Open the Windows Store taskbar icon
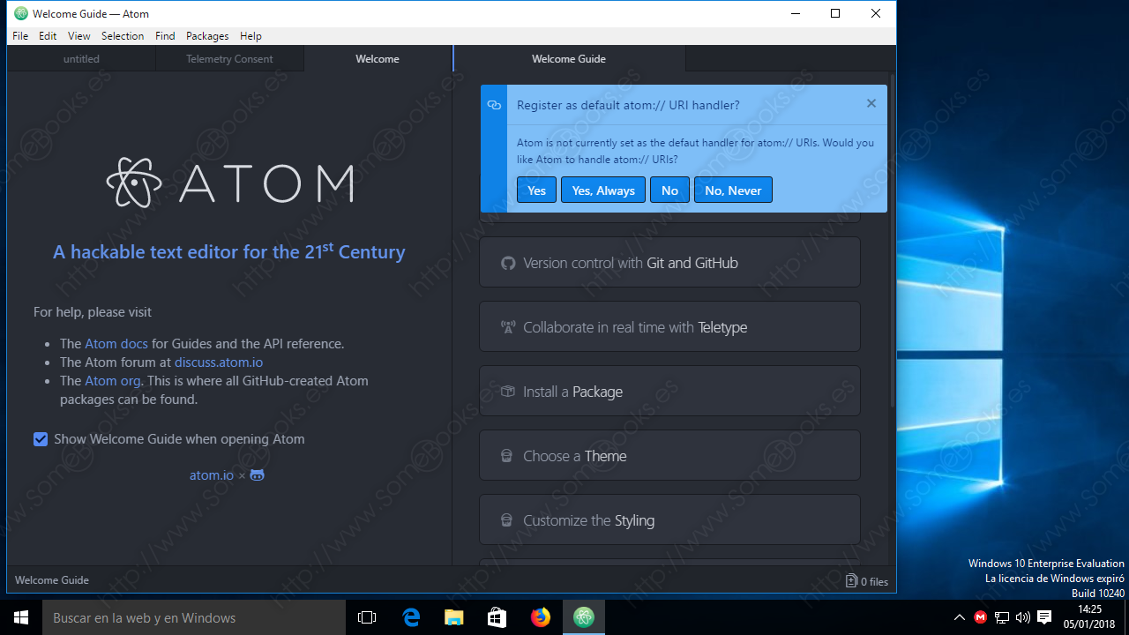 click(497, 617)
